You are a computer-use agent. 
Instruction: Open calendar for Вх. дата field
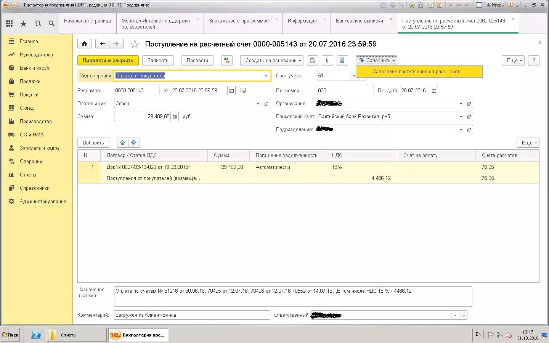434,91
